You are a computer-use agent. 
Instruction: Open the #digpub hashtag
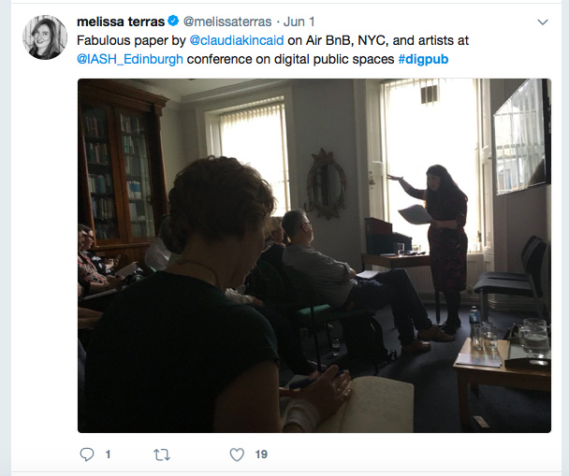[x=423, y=59]
